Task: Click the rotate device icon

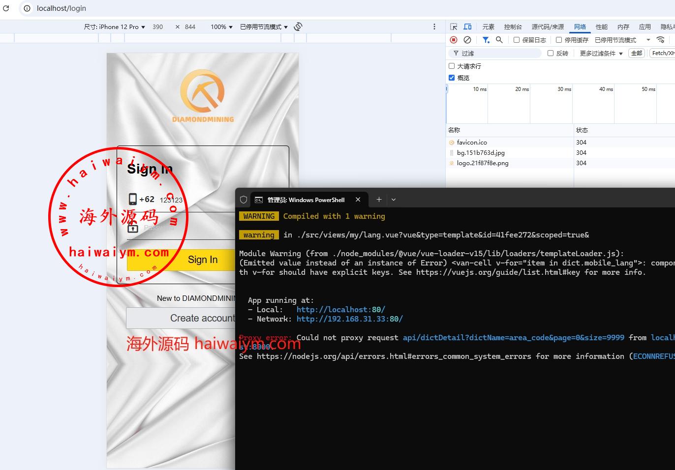Action: (298, 27)
